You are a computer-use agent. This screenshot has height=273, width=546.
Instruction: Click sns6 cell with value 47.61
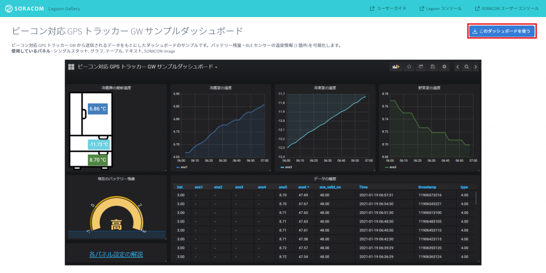303,230
